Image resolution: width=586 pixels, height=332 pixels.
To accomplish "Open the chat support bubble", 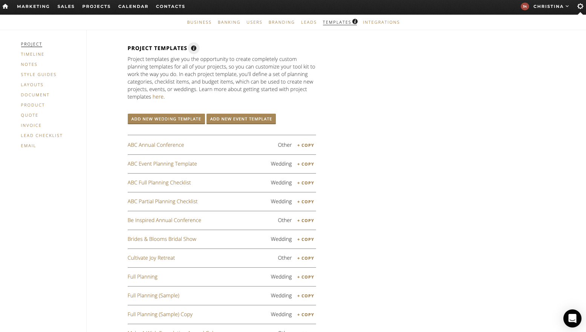I will 572,318.
